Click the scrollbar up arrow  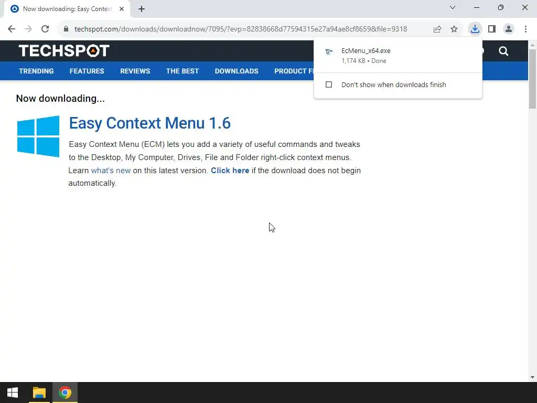(532, 45)
